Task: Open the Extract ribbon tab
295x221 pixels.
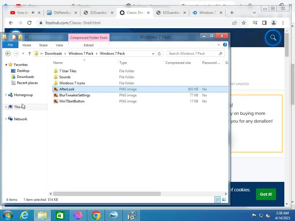Action: pyautogui.click(x=89, y=45)
